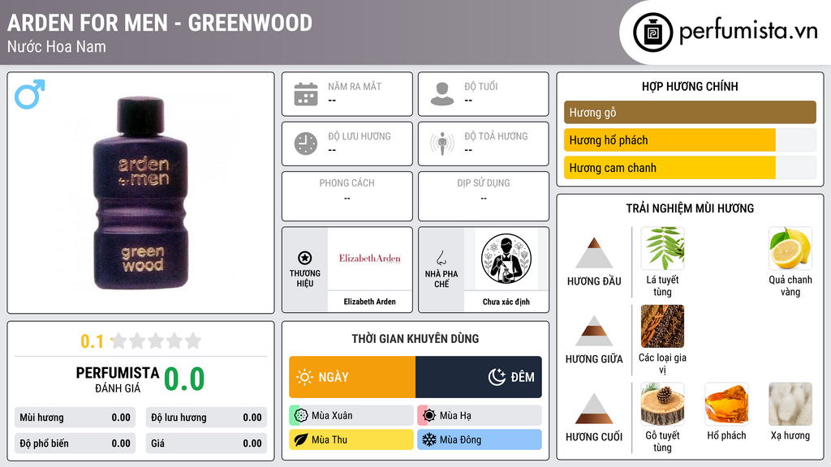Click the sun icon for Mùa Hạ
This screenshot has height=467, width=831.
pyautogui.click(x=429, y=416)
